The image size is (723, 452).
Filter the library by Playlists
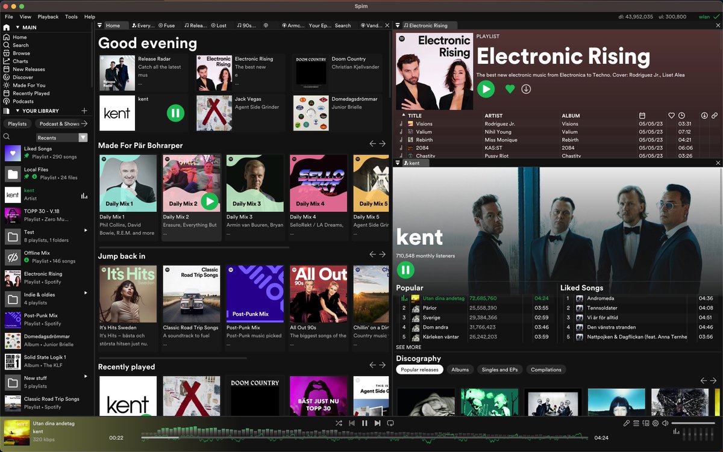click(17, 123)
